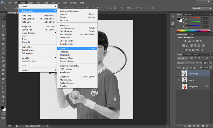Toggle Quick Mask mode icon

[x=3, y=114]
